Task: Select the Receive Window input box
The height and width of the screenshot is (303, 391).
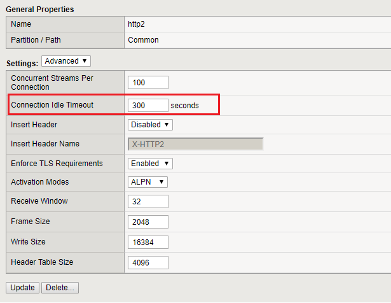Action: (x=147, y=201)
